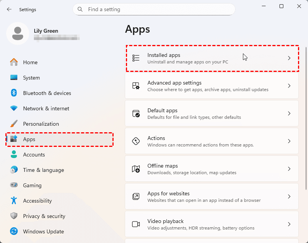The image size is (308, 243).
Task: Expand the Offline maps chevron
Action: 289,169
